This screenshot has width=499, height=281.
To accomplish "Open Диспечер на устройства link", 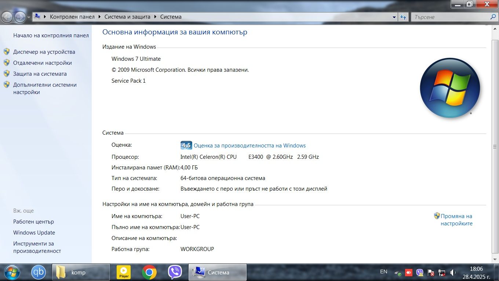I will [44, 52].
